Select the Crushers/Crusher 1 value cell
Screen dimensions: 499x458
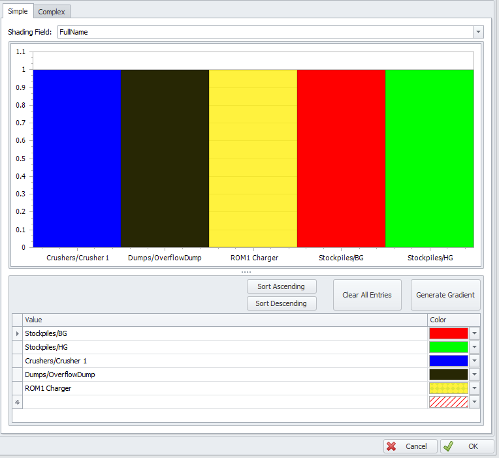(225, 361)
